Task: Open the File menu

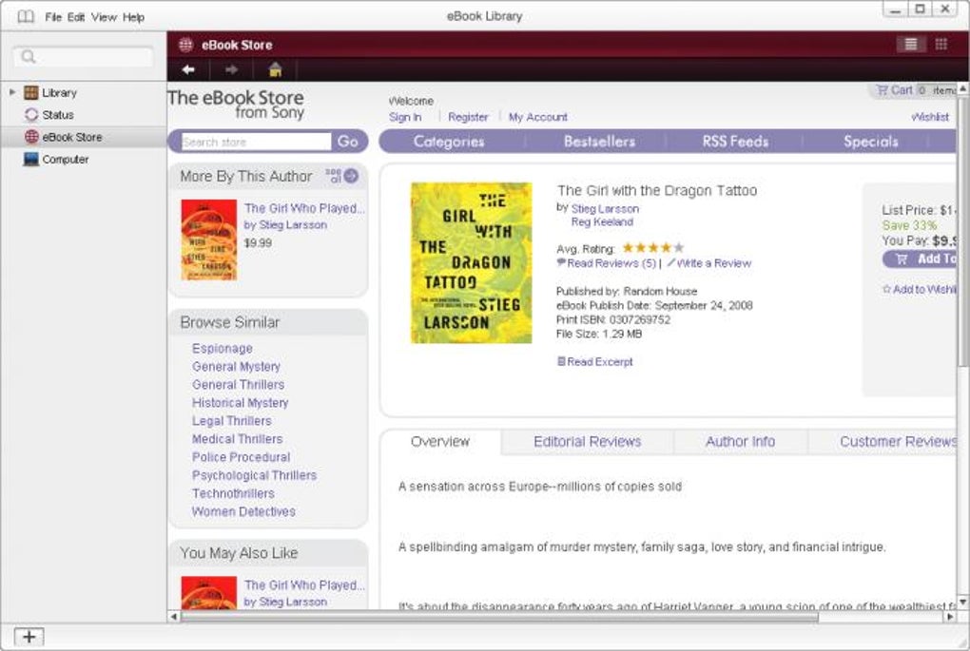Action: 53,17
